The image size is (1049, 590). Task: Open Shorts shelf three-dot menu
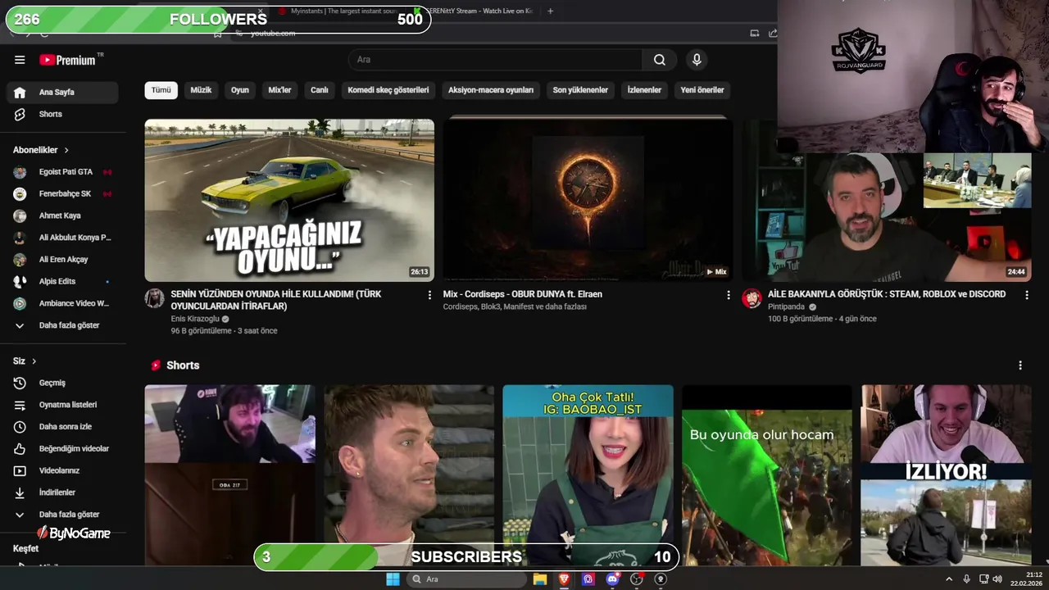[x=1020, y=365]
